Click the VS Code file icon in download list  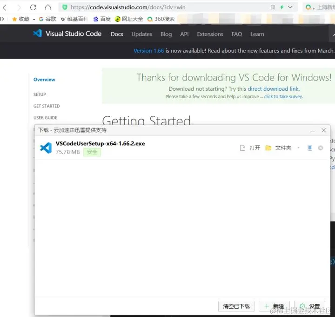pyautogui.click(x=46, y=148)
